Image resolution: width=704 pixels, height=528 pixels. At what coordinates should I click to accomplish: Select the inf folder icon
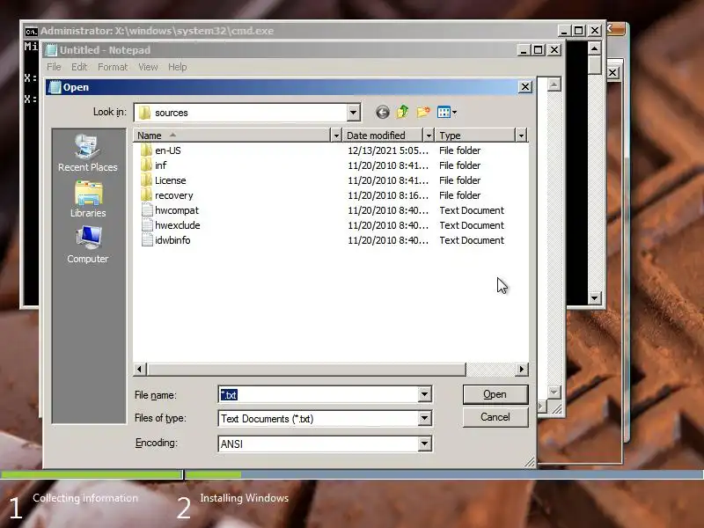tap(146, 165)
